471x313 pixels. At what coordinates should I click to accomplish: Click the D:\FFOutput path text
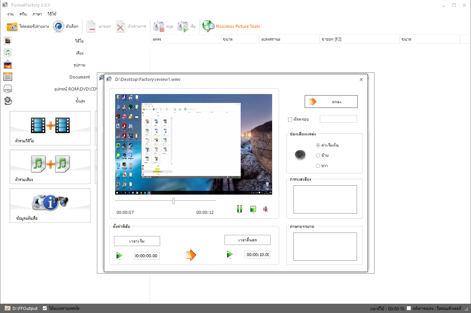click(x=25, y=308)
